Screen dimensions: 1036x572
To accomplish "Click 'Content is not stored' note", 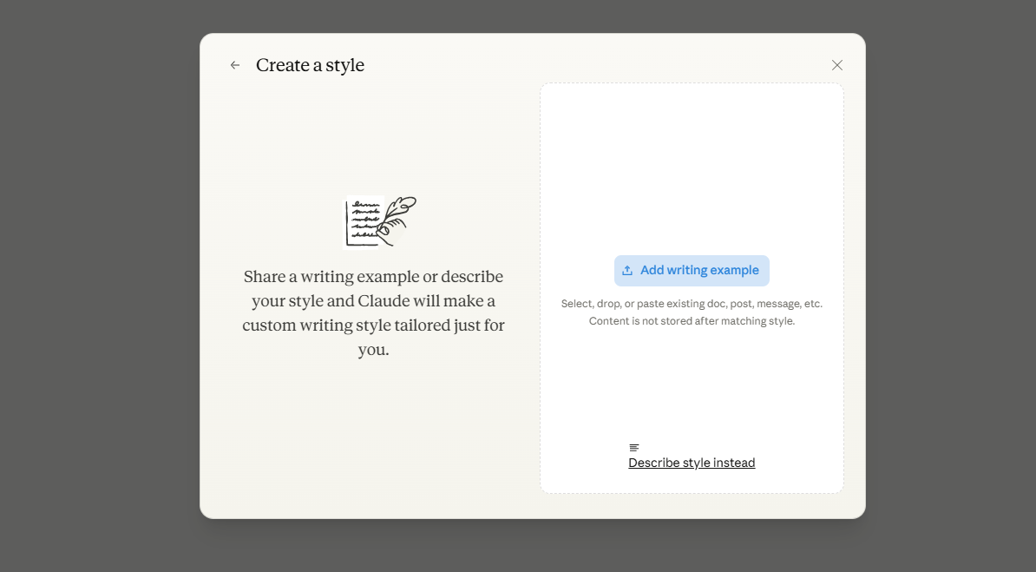I will pos(692,321).
